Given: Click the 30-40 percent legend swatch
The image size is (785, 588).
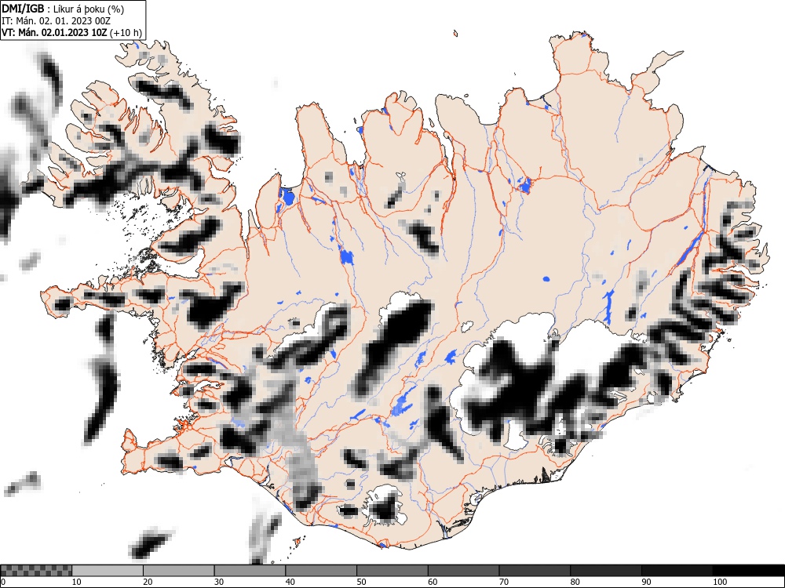Looking at the screenshot, I should [x=250, y=571].
